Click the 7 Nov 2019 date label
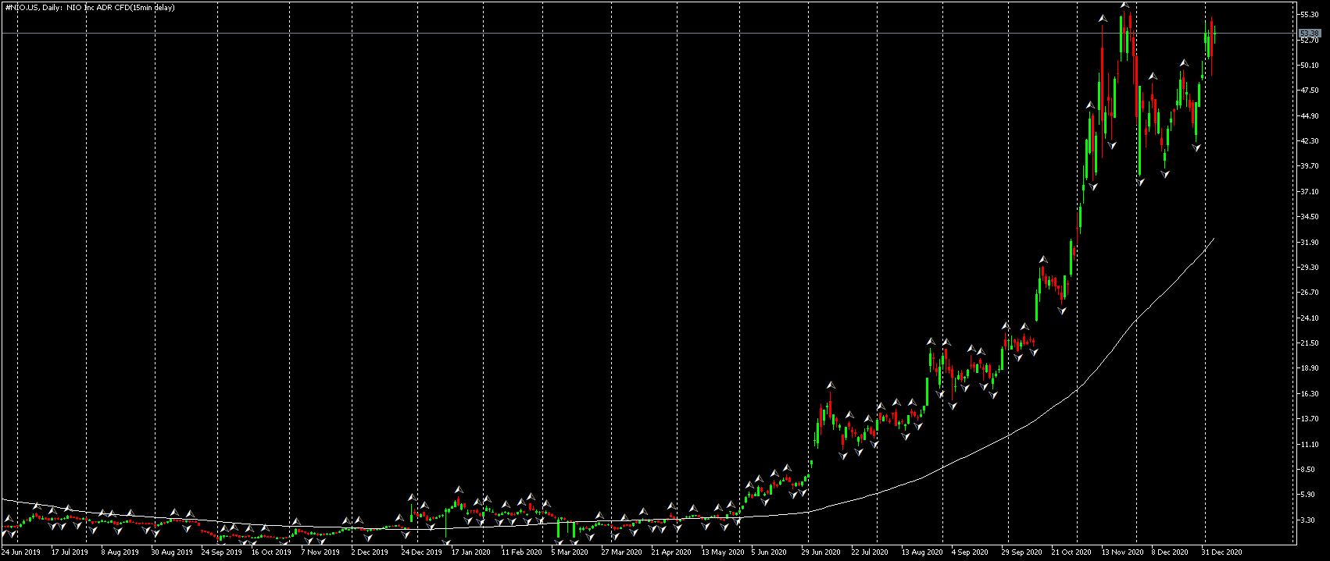This screenshot has height=561, width=1330. (320, 552)
